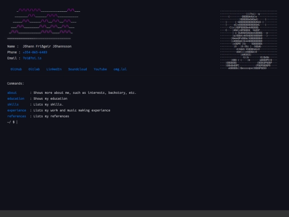
Task: Run the education command
Action: click(x=16, y=99)
